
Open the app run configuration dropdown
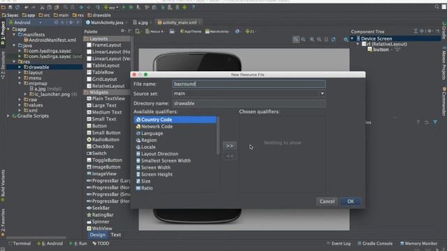[x=112, y=8]
